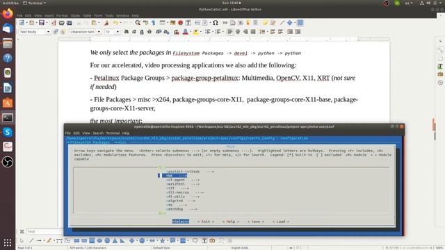This screenshot has height=250, width=445.
Task: Click the <Select> button in menuconfig
Action: click(x=181, y=222)
